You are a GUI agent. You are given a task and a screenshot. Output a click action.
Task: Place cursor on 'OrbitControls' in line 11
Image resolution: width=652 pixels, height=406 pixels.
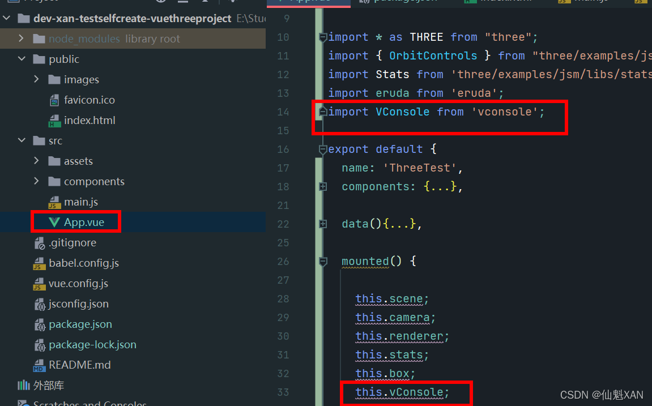pos(433,55)
